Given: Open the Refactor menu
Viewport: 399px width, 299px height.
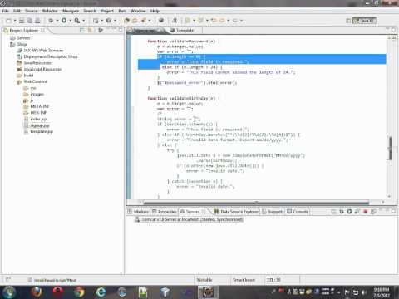Looking at the screenshot, I should coord(50,11).
